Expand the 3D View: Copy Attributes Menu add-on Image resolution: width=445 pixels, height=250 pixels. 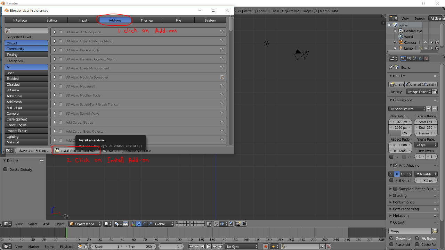point(55,41)
